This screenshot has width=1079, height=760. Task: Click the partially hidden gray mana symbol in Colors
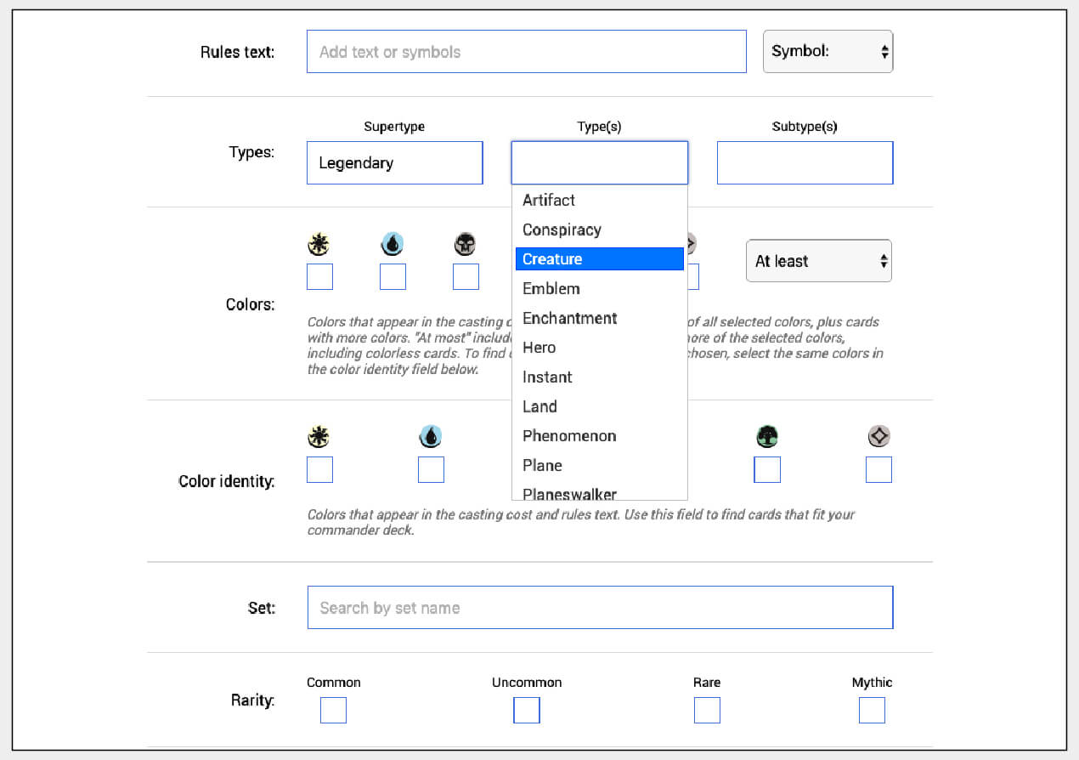coord(692,243)
